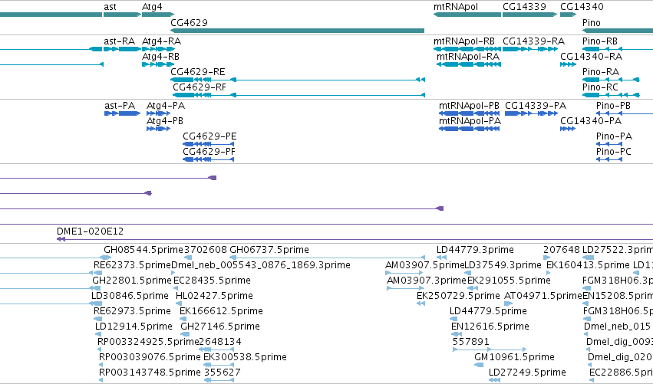The image size is (653, 384).
Task: Click protein mtRNApol-PB
Action: [x=470, y=113]
